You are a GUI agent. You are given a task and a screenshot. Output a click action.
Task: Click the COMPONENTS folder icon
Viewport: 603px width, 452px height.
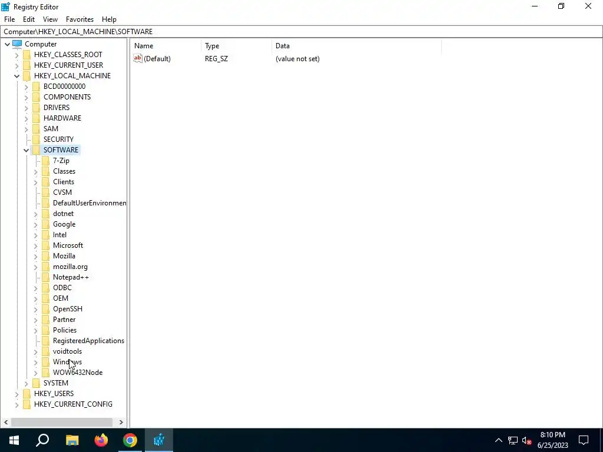coord(36,97)
